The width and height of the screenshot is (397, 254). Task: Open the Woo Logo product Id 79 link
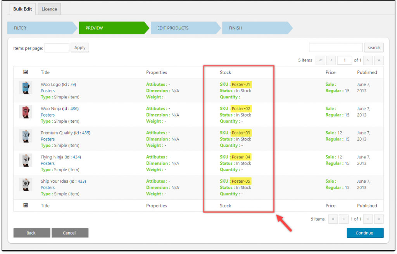(x=72, y=84)
